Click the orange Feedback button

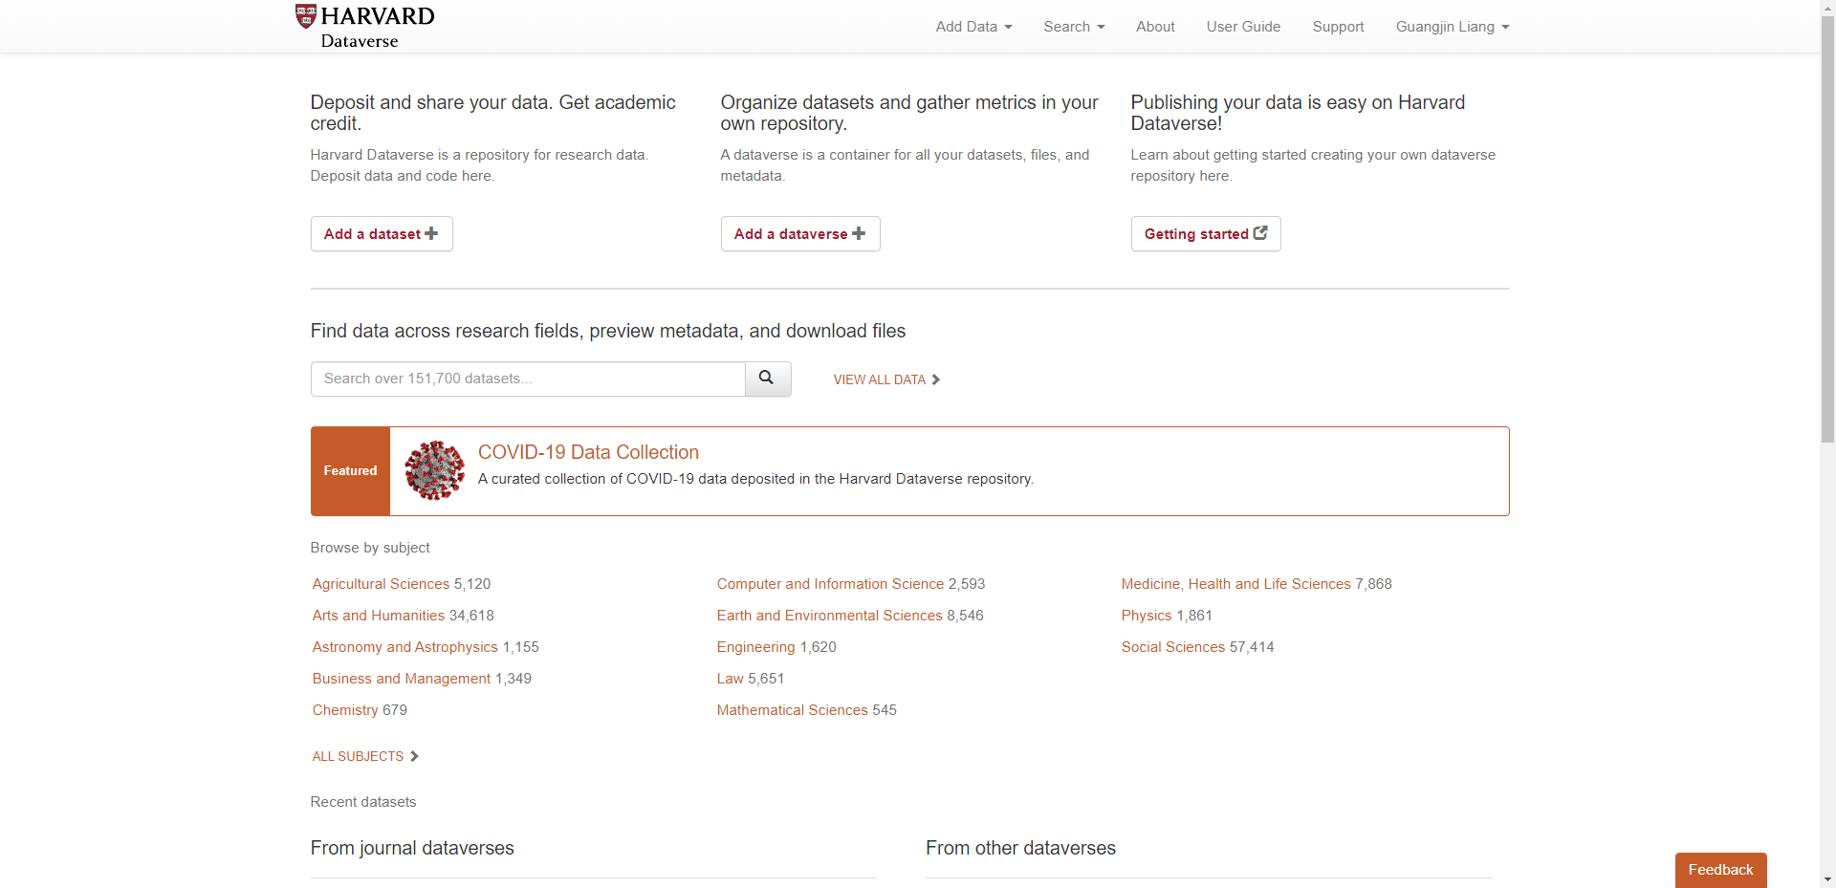pos(1720,870)
